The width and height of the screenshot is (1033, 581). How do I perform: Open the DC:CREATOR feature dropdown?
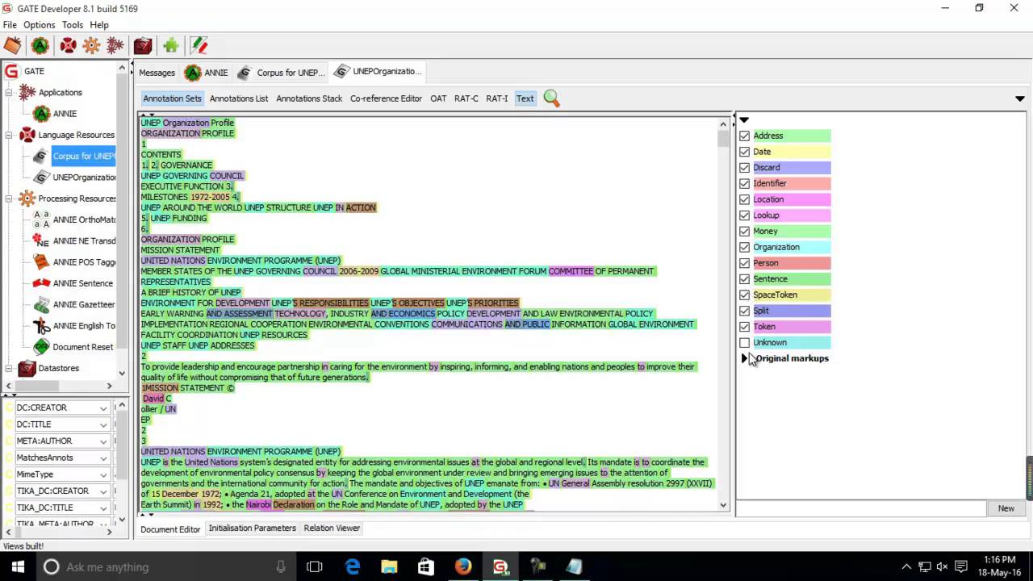click(x=103, y=408)
